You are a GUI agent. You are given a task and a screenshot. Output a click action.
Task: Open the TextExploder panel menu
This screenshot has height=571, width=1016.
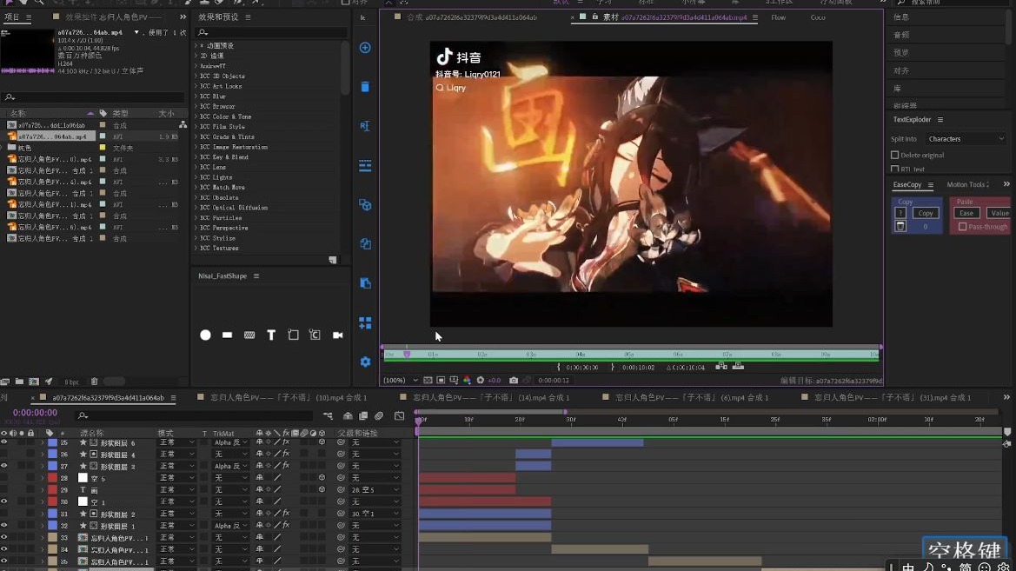coord(940,120)
